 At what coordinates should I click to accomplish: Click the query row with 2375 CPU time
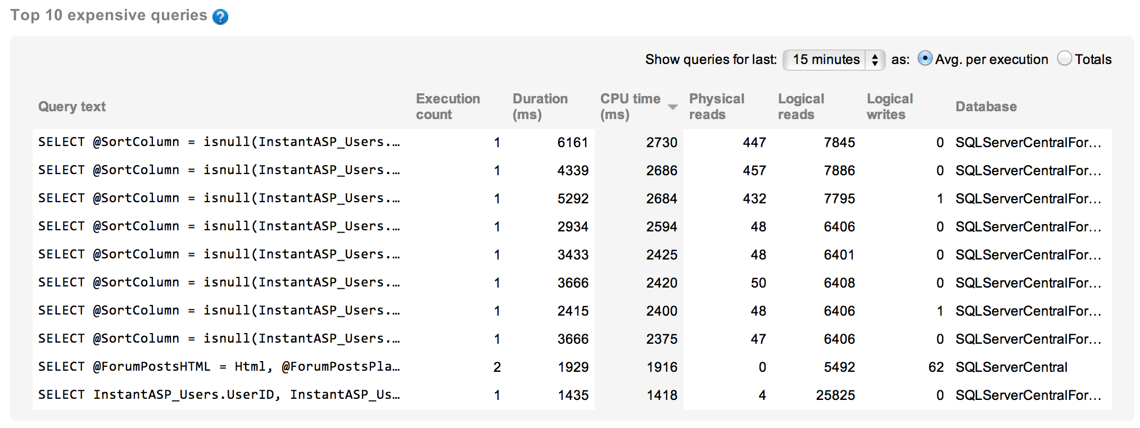(x=219, y=339)
